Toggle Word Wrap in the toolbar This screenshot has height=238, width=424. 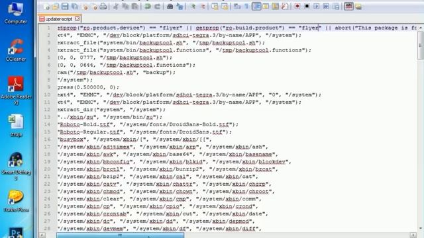237,7
